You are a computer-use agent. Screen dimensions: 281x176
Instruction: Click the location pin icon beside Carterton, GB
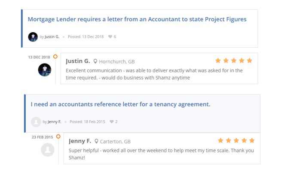click(97, 141)
